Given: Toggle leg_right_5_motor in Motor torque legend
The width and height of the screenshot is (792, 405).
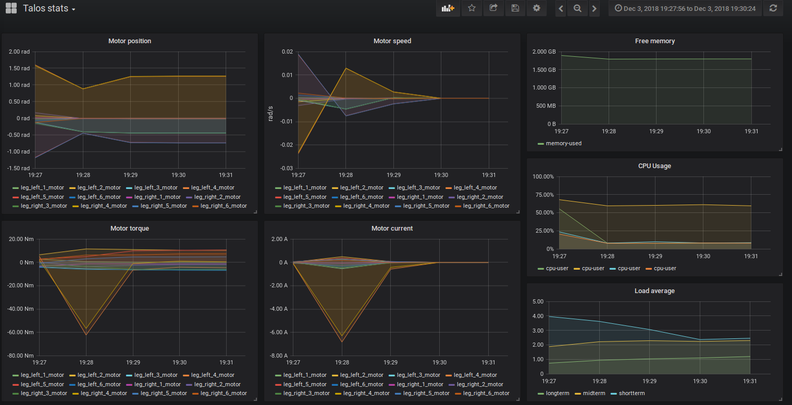Looking at the screenshot, I should click(164, 393).
